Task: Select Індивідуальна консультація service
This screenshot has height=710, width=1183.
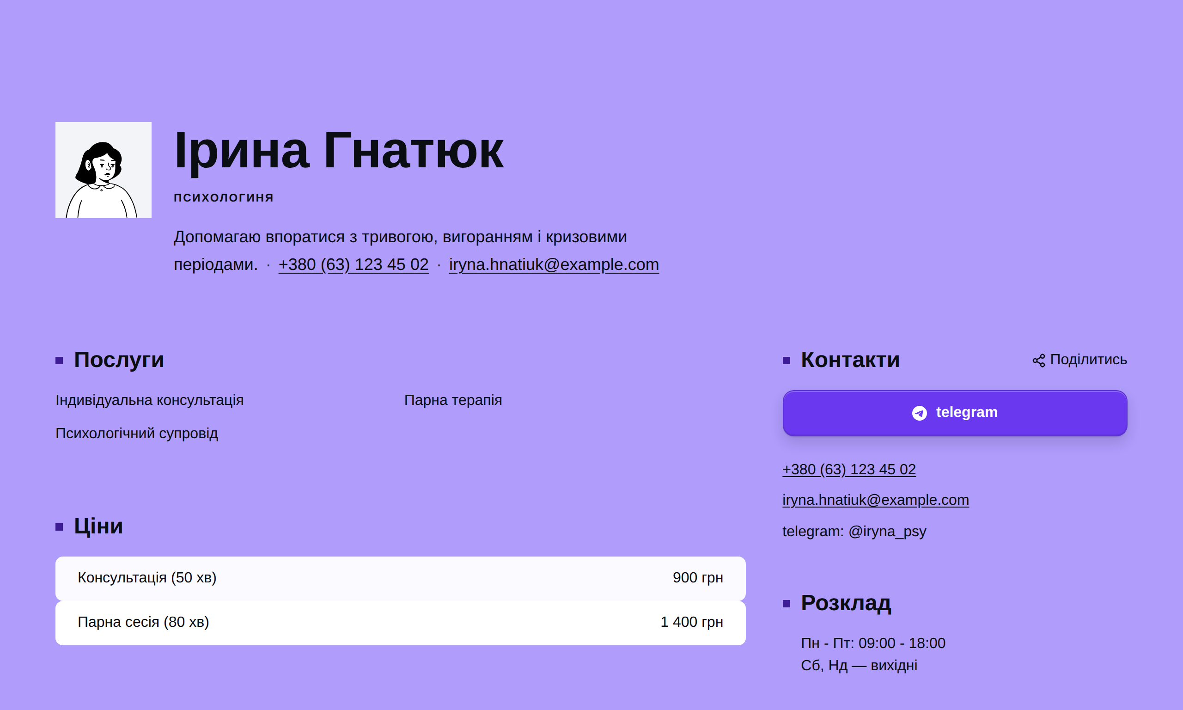Action: pyautogui.click(x=149, y=400)
